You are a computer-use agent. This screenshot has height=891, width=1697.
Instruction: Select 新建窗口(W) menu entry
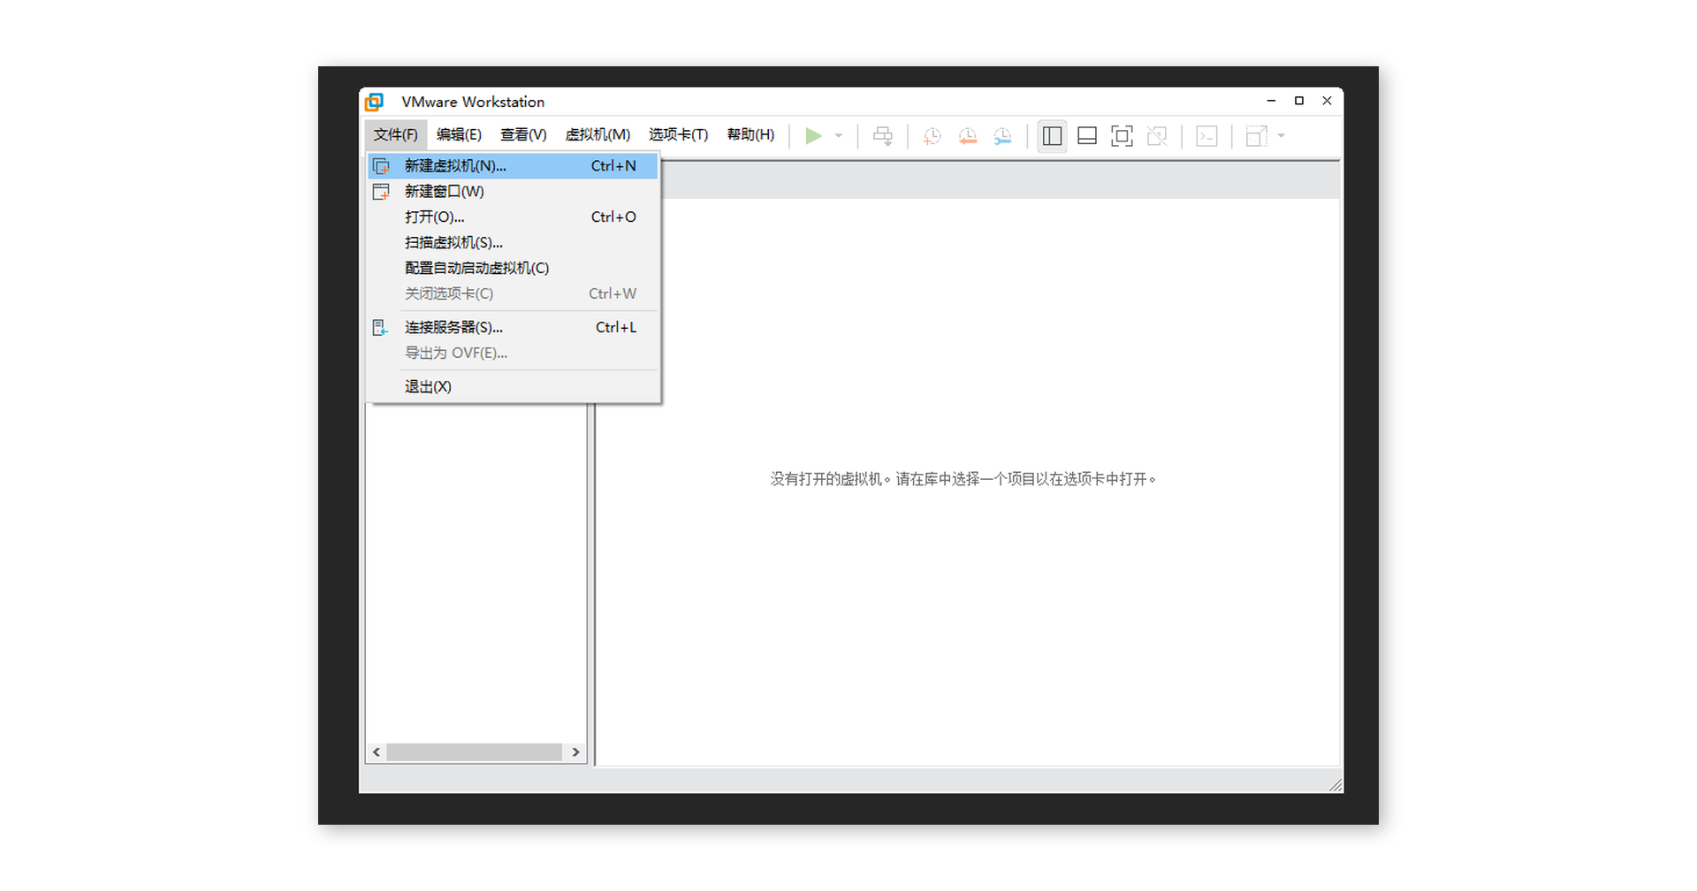pyautogui.click(x=513, y=192)
